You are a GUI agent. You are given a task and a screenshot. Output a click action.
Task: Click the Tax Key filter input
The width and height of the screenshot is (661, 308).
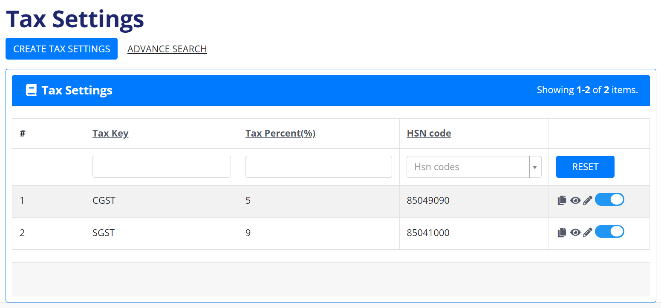[162, 167]
